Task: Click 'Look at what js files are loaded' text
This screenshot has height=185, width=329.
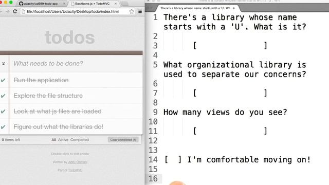Action: click(x=58, y=111)
